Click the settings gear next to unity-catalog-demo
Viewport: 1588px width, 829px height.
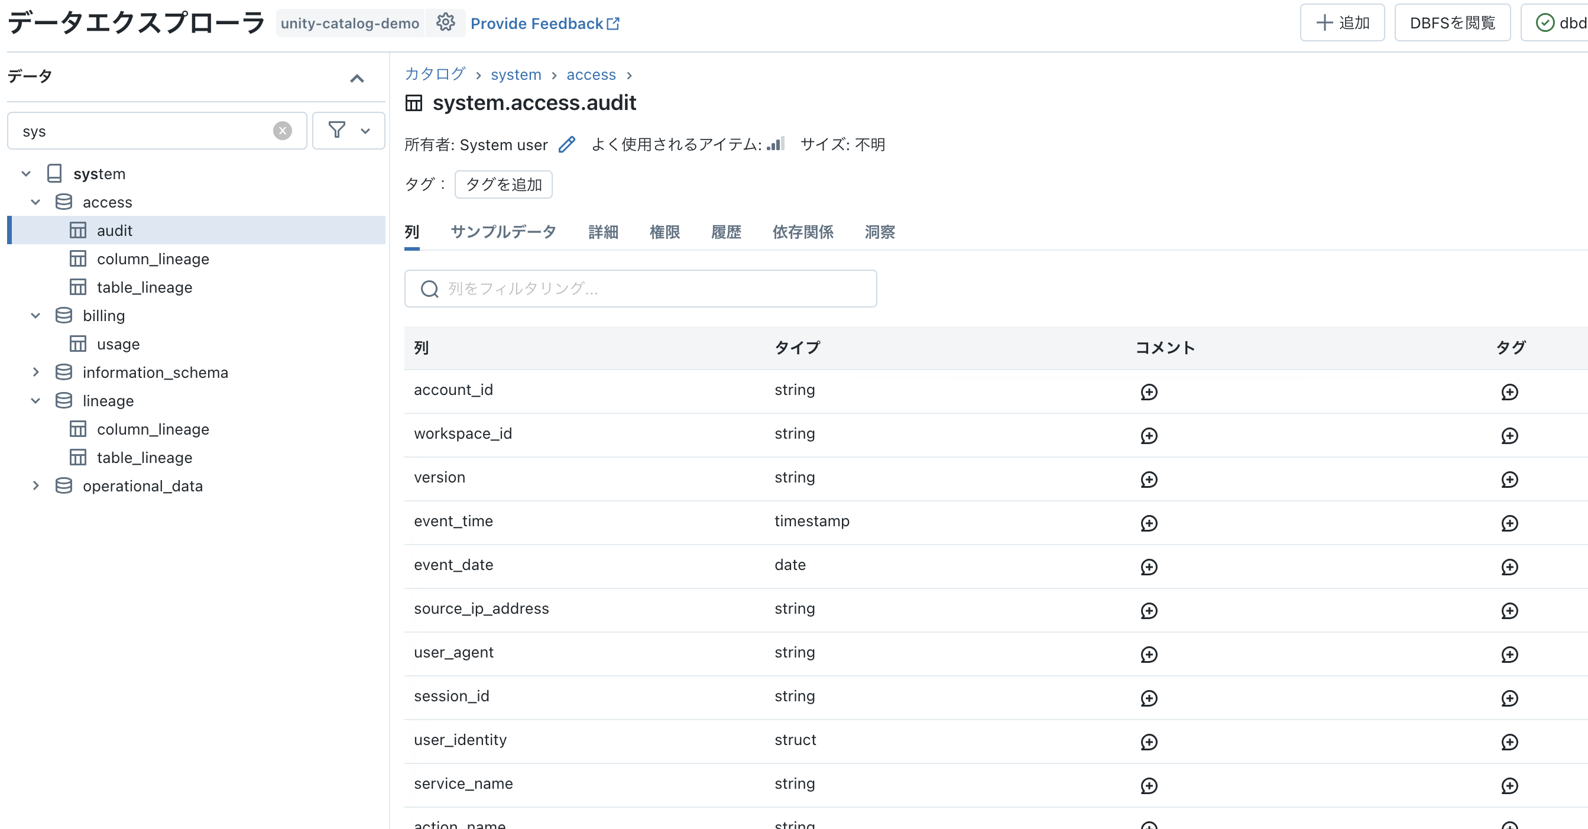pyautogui.click(x=445, y=23)
